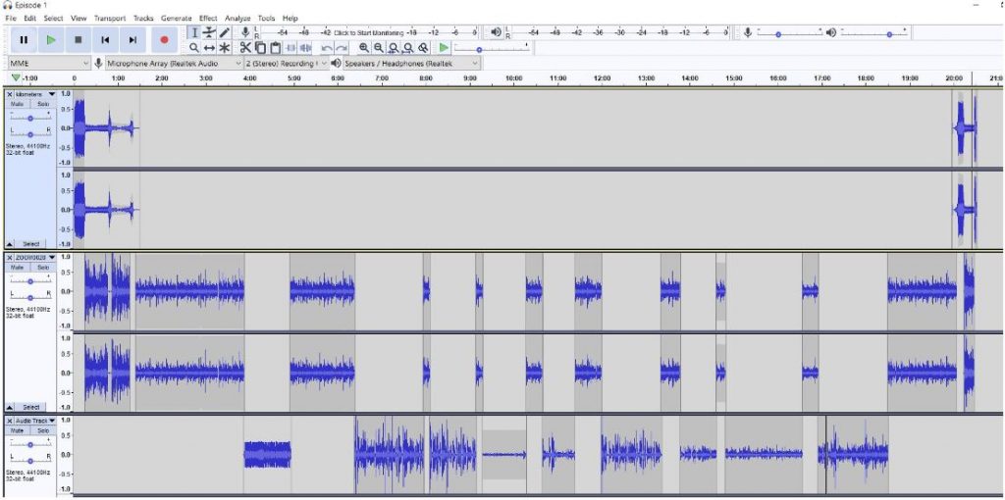The width and height of the screenshot is (1005, 500).
Task: Mute the ZOOM0028 track
Action: pos(18,267)
